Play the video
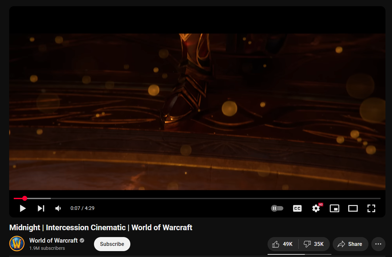Image resolution: width=392 pixels, height=257 pixels. [23, 208]
